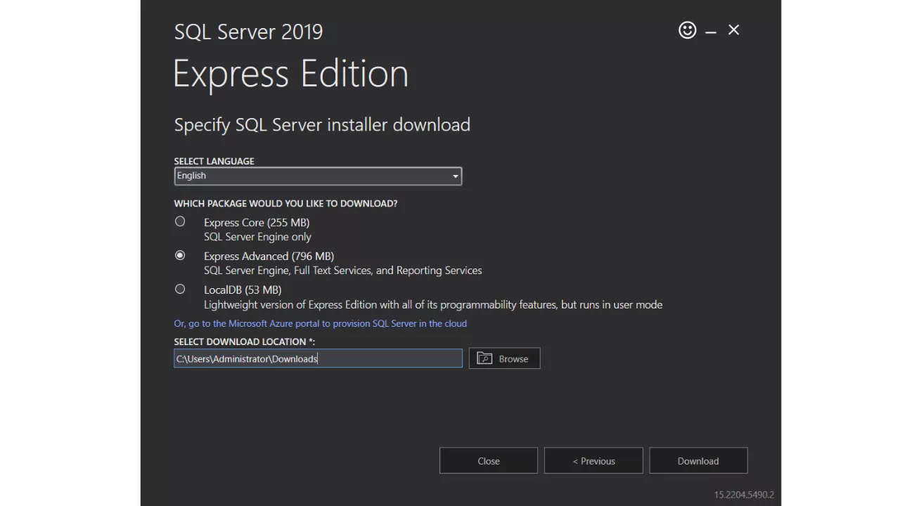Image resolution: width=900 pixels, height=506 pixels.
Task: Click the download location path field
Action: pos(318,358)
